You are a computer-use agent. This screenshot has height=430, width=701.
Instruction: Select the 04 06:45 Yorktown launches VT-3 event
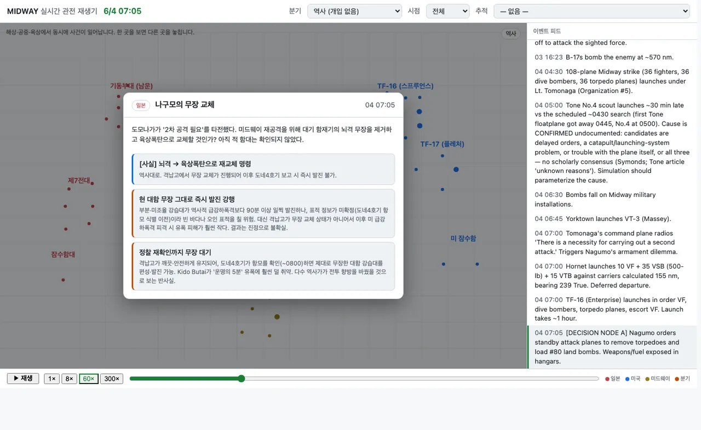(x=612, y=219)
